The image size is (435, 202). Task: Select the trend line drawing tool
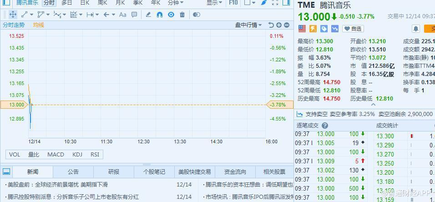[x=25, y=15]
